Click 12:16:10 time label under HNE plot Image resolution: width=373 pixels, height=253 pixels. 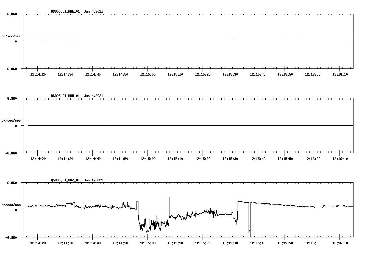(340, 74)
